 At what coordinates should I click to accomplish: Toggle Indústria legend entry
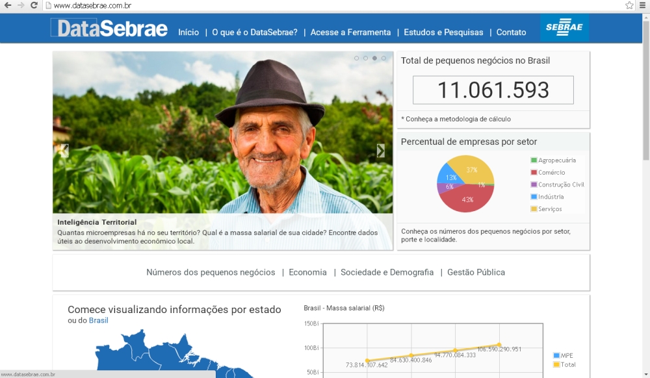[x=547, y=197]
